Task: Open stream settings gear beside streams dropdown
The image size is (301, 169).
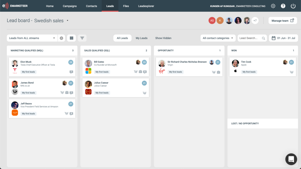Action: (x=61, y=38)
